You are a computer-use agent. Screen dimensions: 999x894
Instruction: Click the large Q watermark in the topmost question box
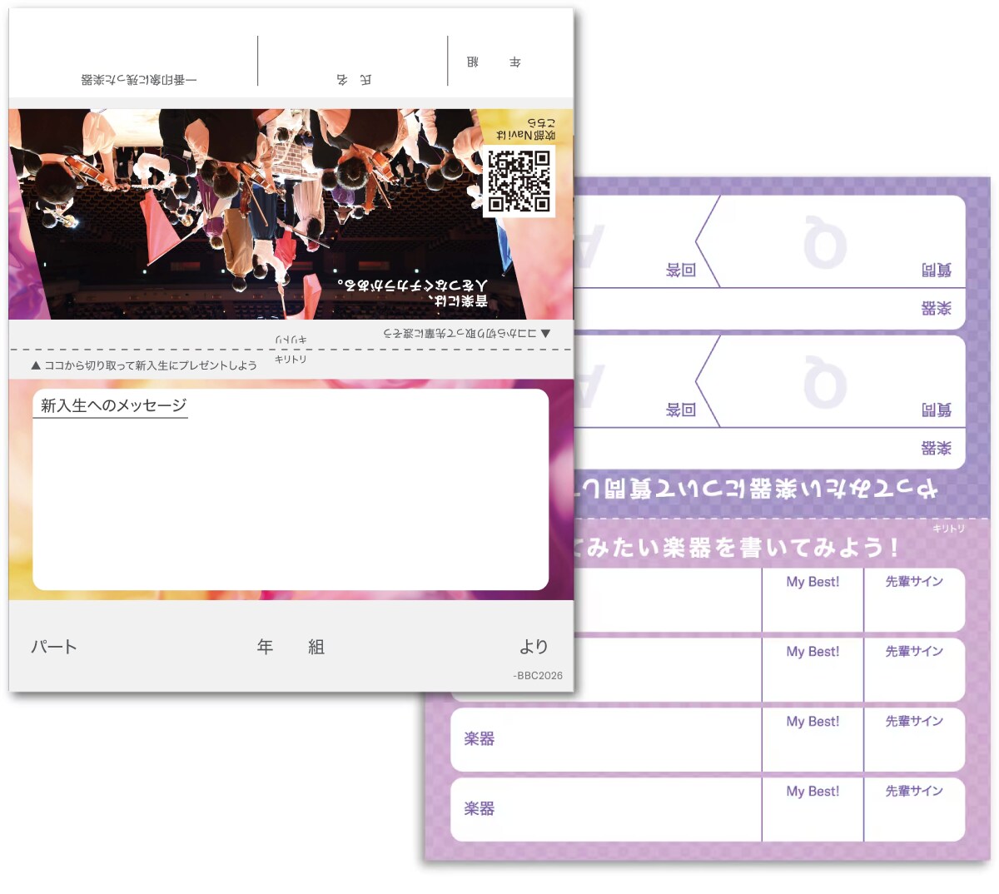825,243
